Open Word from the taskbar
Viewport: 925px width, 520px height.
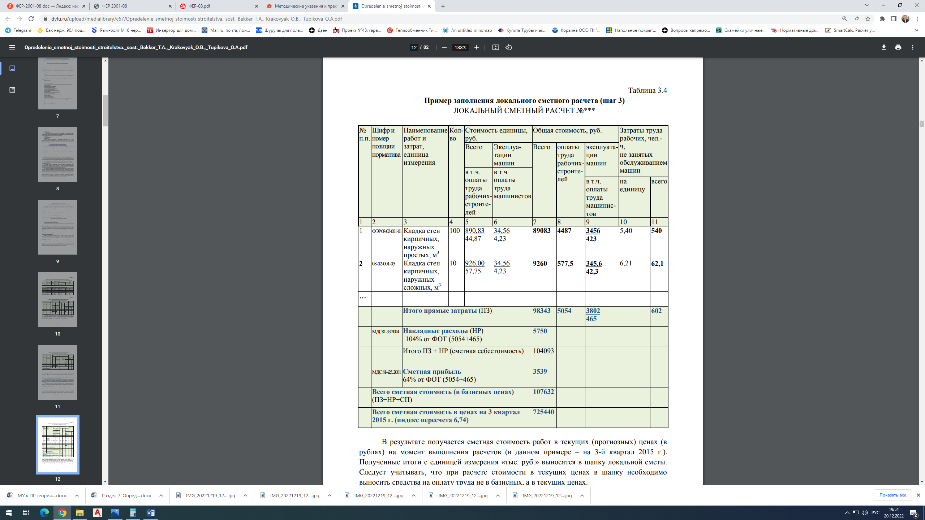tap(151, 513)
